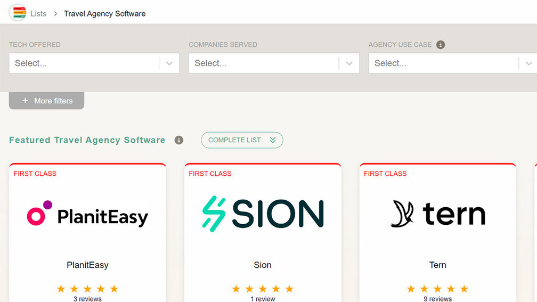Click the info icon beside Featured Travel Agency Software
This screenshot has height=302, width=537.
pos(179,140)
